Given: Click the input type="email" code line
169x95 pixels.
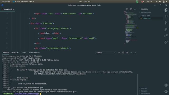Looking at the screenshot, I should point(67,38).
